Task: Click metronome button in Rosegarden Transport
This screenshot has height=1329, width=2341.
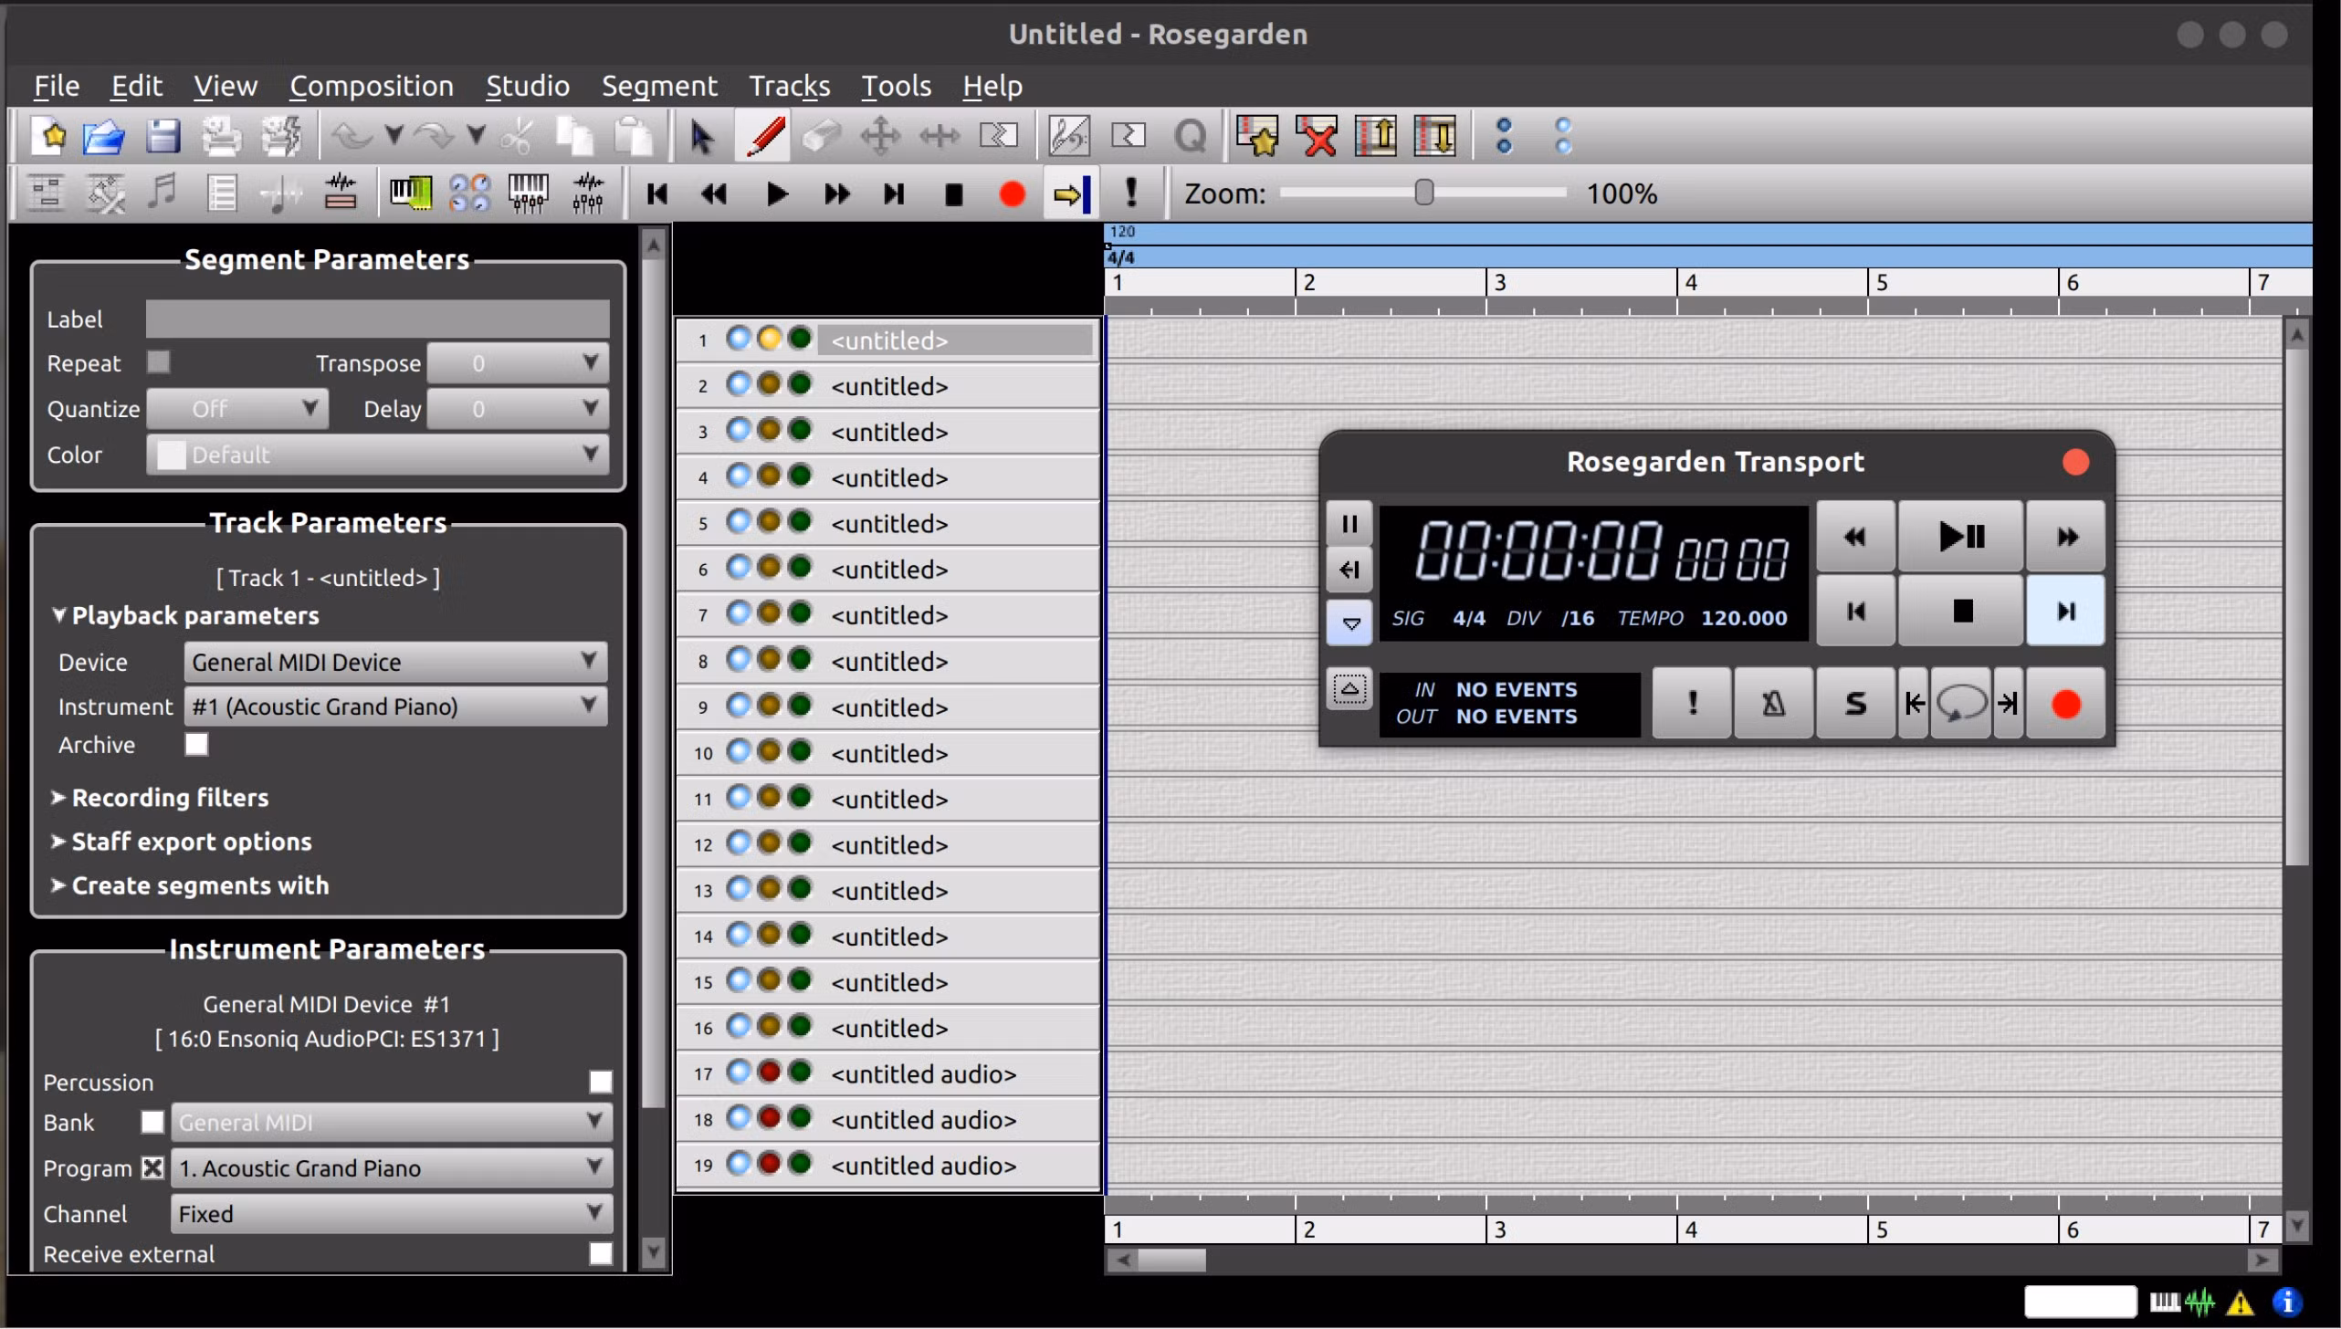Action: pos(1773,703)
